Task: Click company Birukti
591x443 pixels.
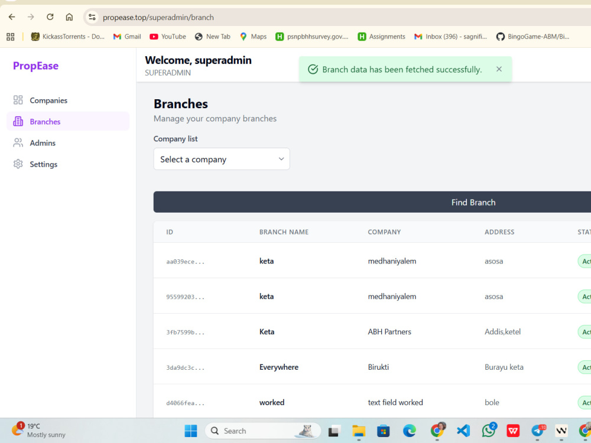Action: tap(378, 367)
